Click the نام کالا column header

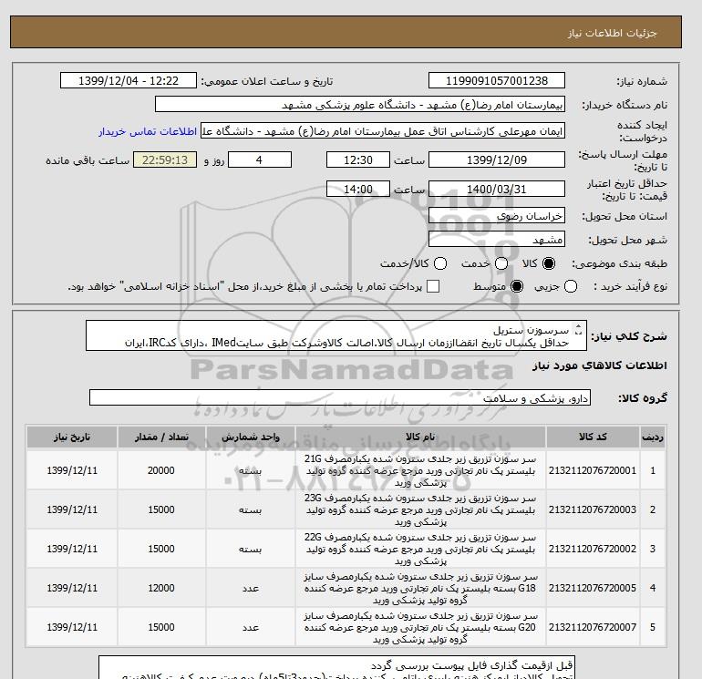[x=420, y=437]
